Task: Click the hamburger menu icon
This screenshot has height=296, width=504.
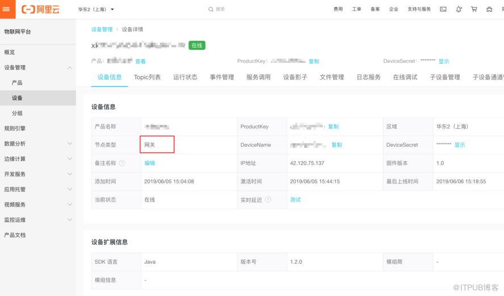Action: tap(7, 9)
